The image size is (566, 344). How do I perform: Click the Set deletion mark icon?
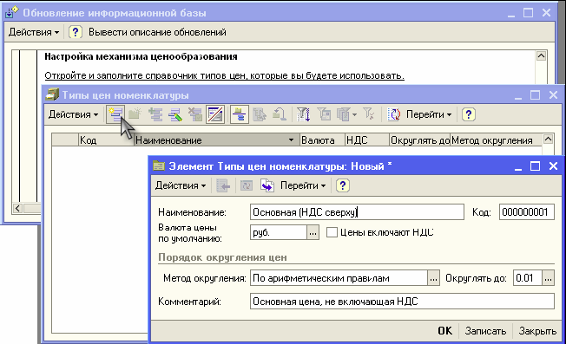195,114
